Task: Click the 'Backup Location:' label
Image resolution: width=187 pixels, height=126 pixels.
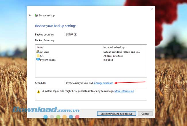Action: (45, 34)
